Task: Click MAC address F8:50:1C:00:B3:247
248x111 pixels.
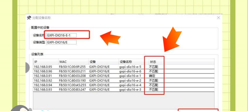Action: pos(72,90)
